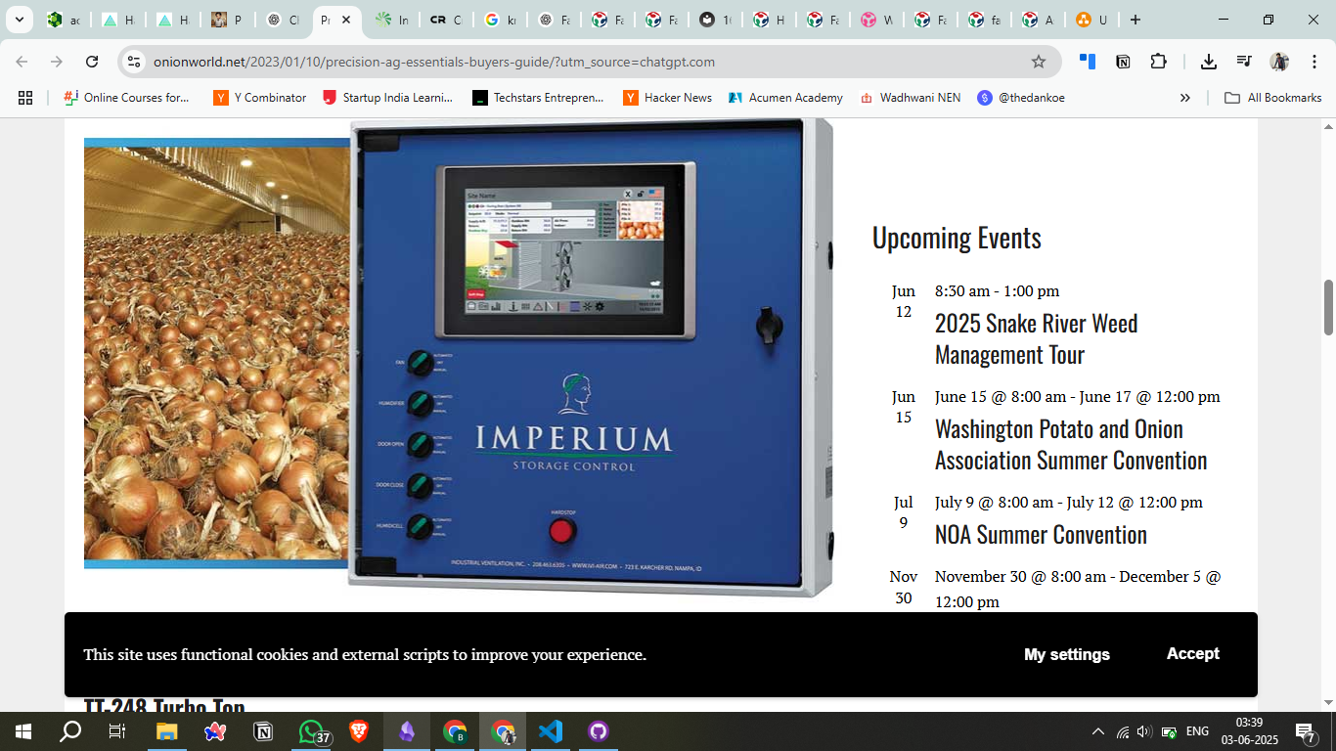1336x751 pixels.
Task: Open the Chrome profile avatar
Action: coord(1279,62)
